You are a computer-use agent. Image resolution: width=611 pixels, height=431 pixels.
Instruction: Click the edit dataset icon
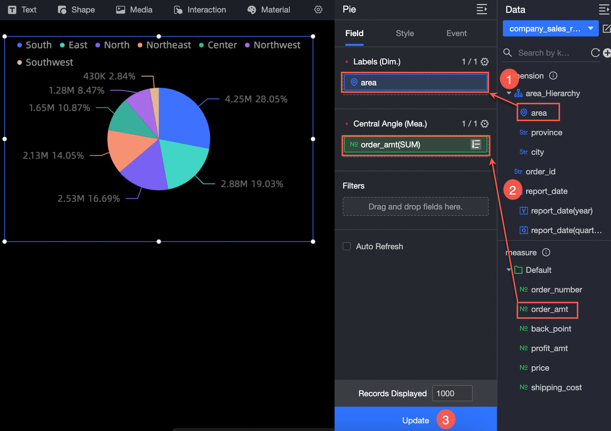click(x=607, y=29)
